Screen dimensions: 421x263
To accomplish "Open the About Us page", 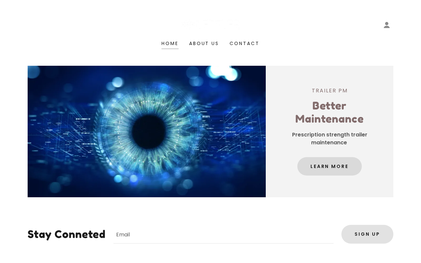I will pyautogui.click(x=204, y=43).
